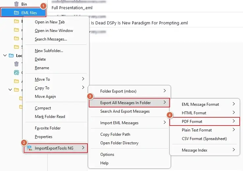Open Export All Messages In Folder

130,103
